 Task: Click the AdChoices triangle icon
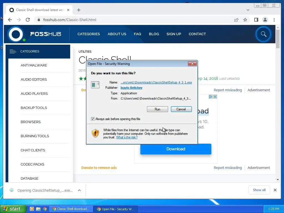(x=211, y=97)
